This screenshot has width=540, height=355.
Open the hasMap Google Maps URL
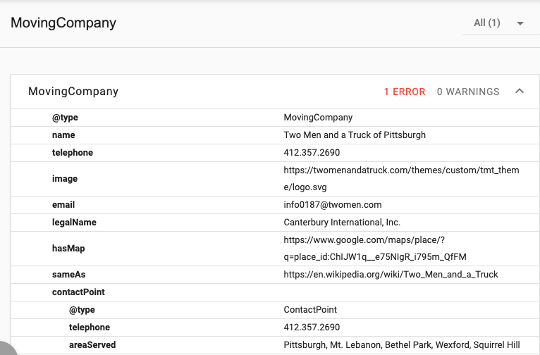pos(375,248)
